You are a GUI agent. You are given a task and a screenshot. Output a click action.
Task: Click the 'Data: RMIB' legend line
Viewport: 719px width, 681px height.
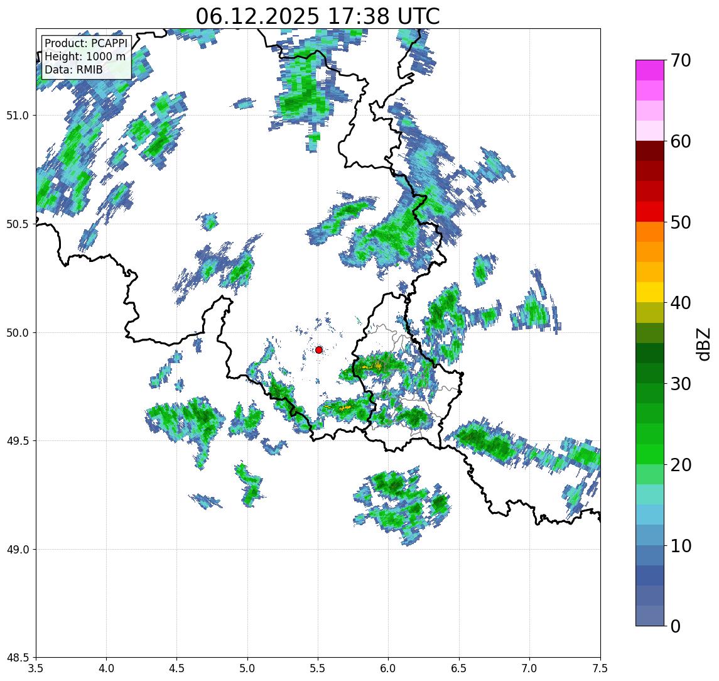73,70
